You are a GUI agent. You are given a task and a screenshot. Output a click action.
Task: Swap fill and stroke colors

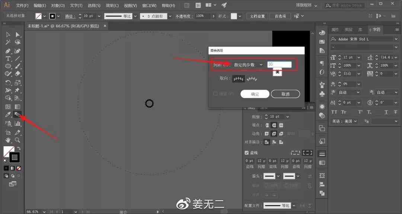tap(19, 148)
